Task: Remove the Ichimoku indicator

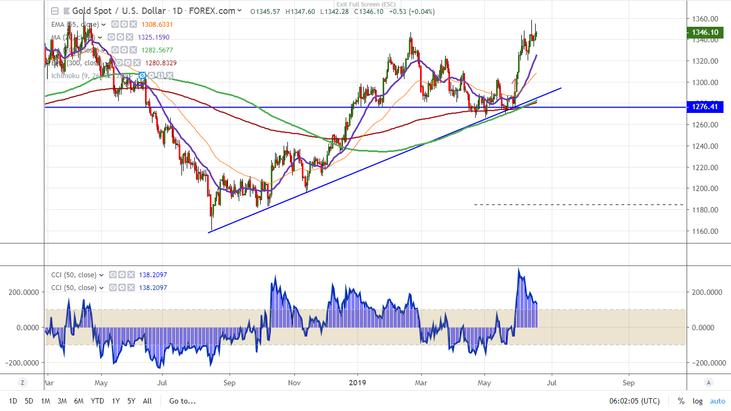Action: [169, 76]
